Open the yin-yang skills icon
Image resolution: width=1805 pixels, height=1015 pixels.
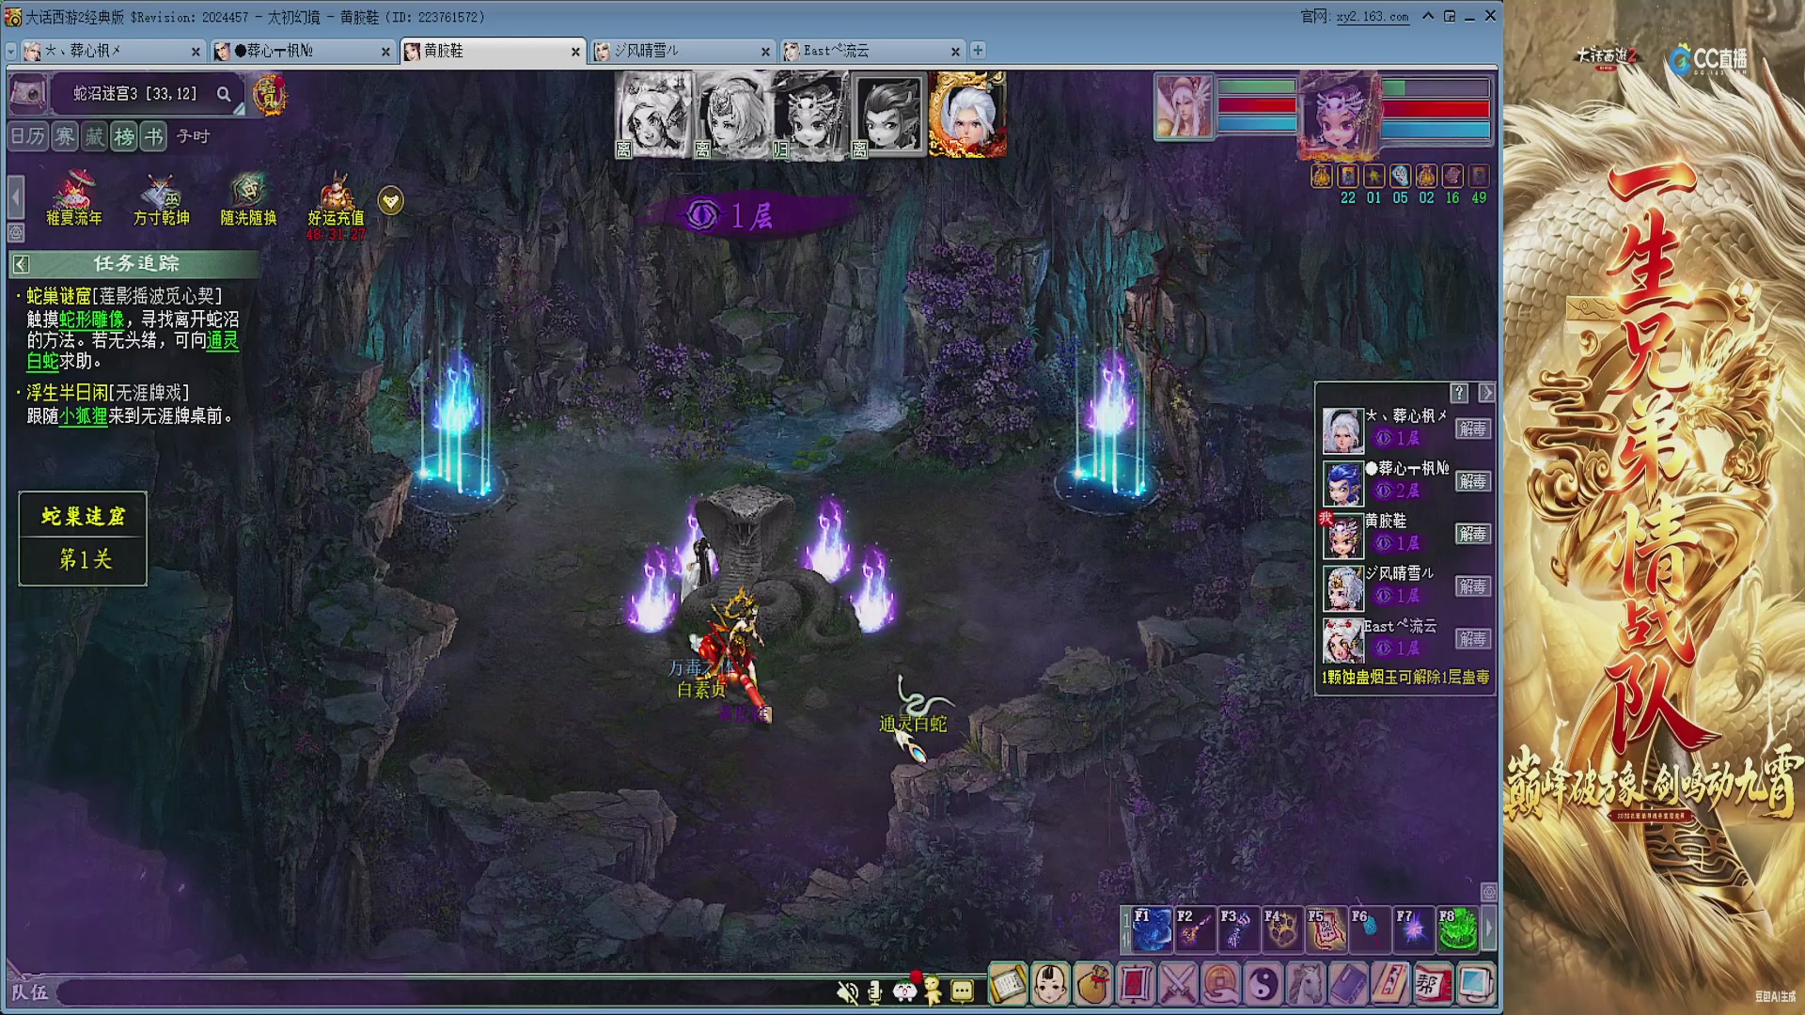[1263, 985]
